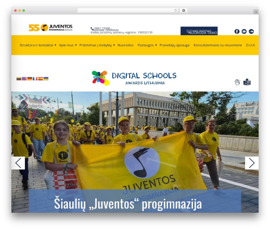This screenshot has width=270, height=229.
Task: Click the phone icon in header
Action: [x=92, y=29]
